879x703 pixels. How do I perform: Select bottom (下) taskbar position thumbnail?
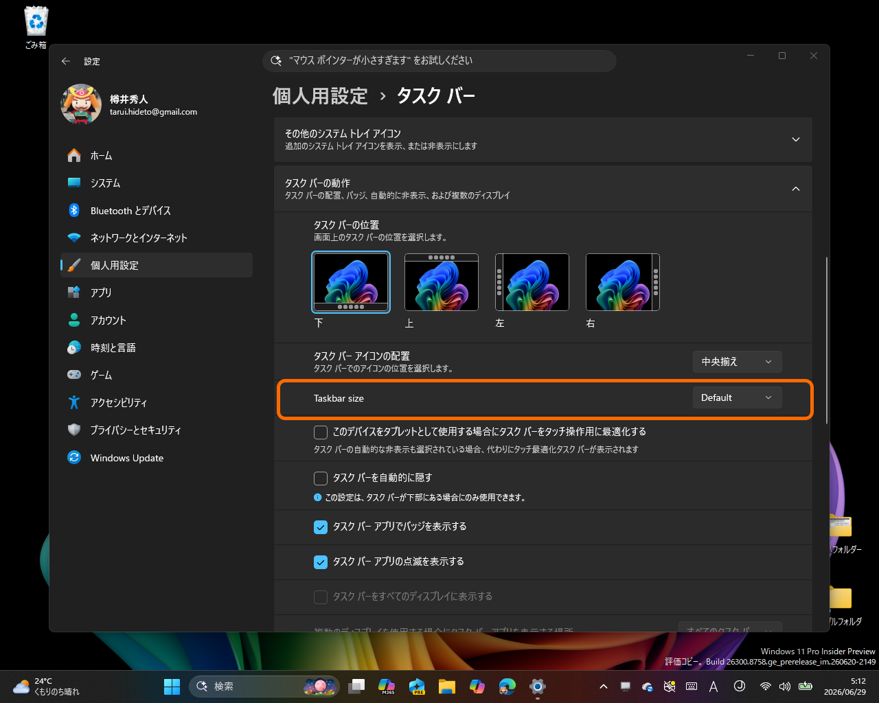351,282
